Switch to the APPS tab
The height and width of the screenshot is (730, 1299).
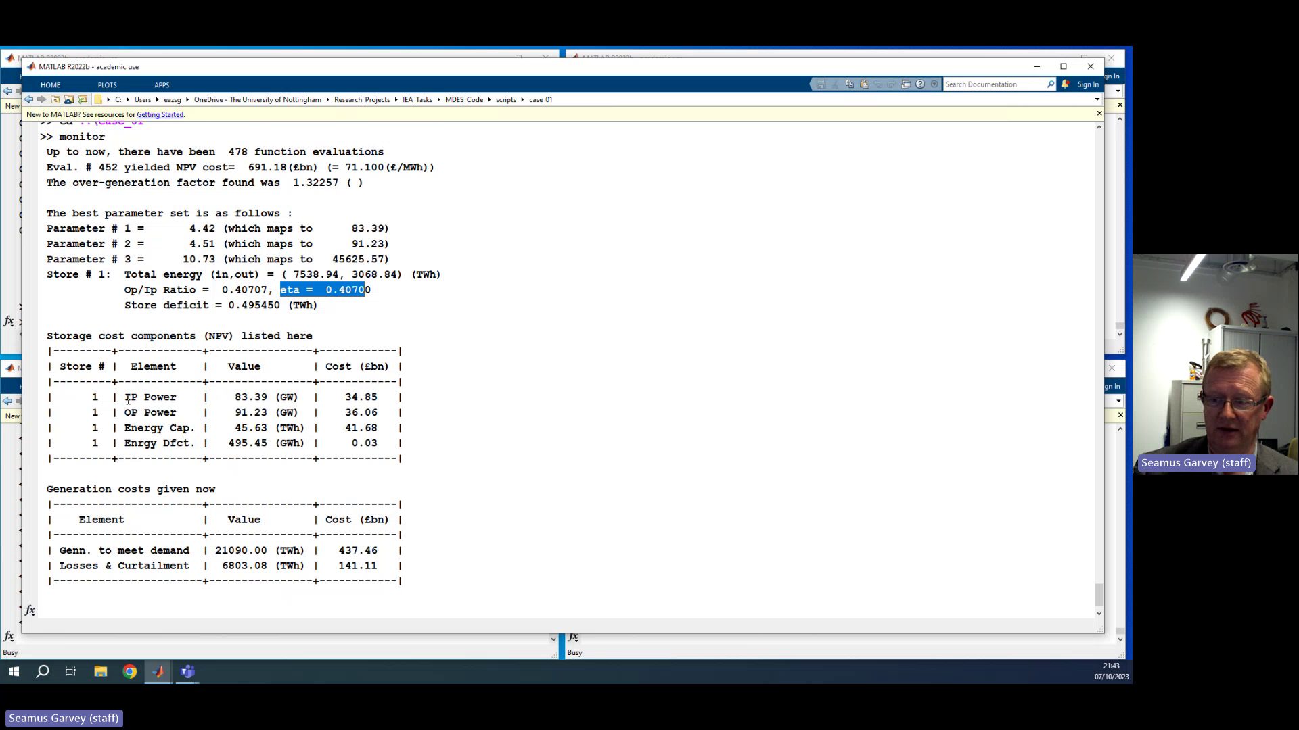click(x=161, y=85)
